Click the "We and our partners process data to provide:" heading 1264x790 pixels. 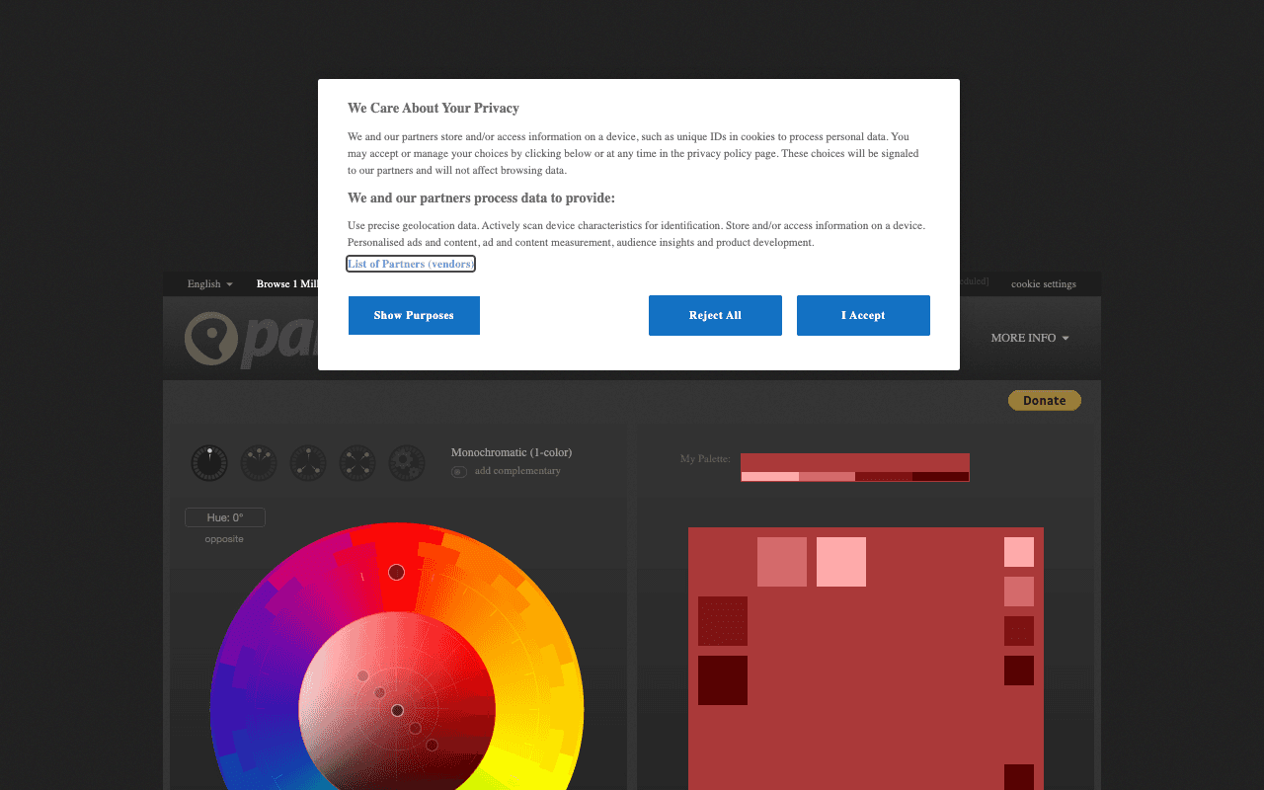click(481, 197)
